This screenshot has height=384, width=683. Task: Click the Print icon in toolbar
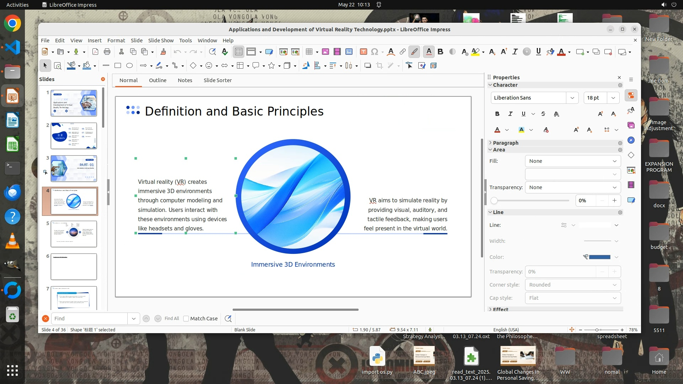click(107, 52)
